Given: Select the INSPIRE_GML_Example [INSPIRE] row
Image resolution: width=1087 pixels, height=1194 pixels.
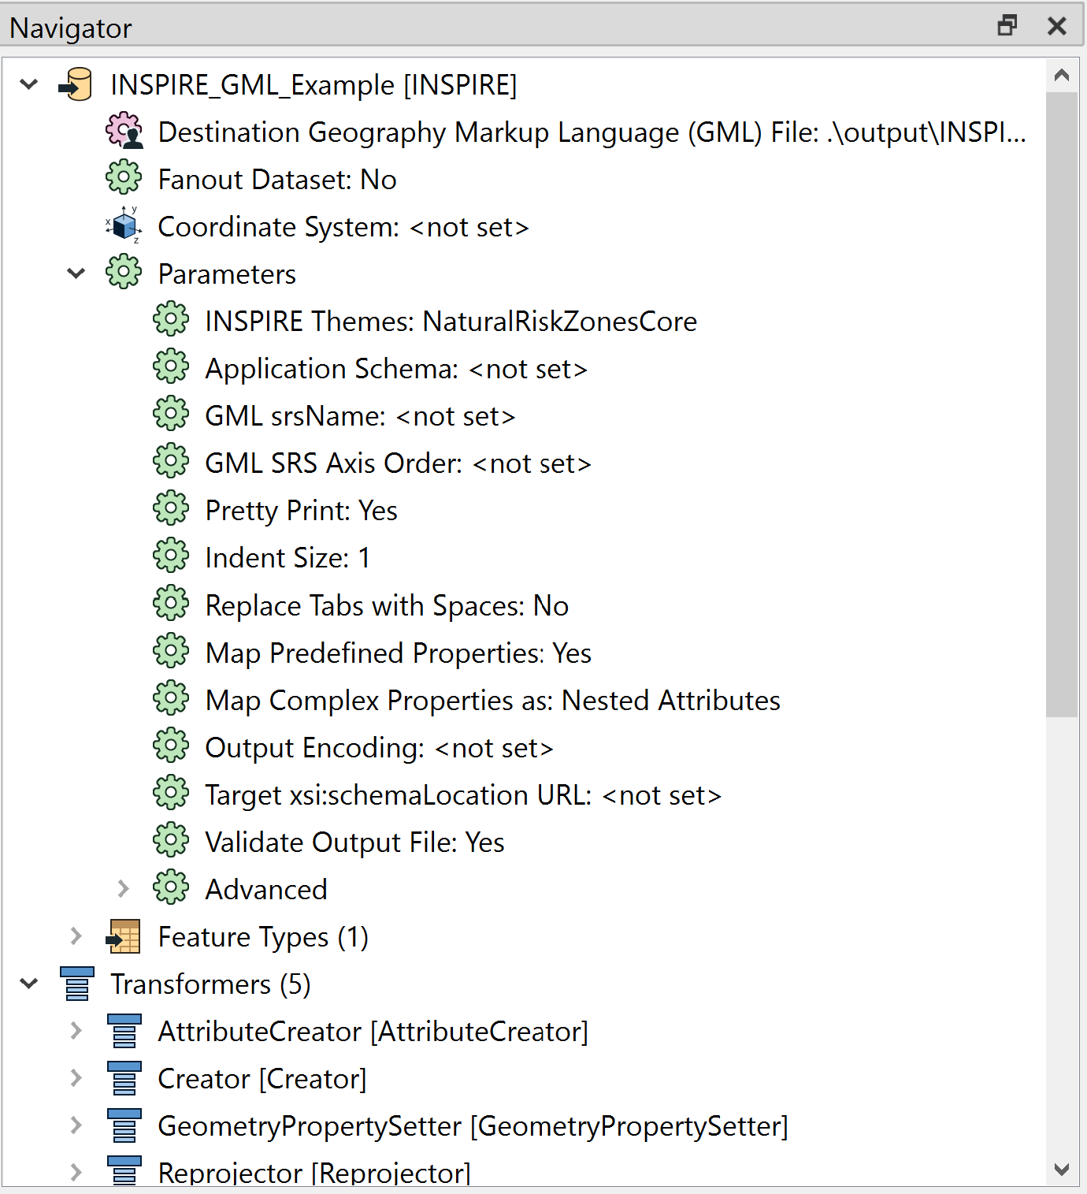Looking at the screenshot, I should coord(313,85).
